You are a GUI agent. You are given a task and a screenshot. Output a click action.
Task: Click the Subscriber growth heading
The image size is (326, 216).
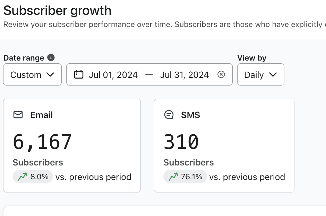(58, 10)
